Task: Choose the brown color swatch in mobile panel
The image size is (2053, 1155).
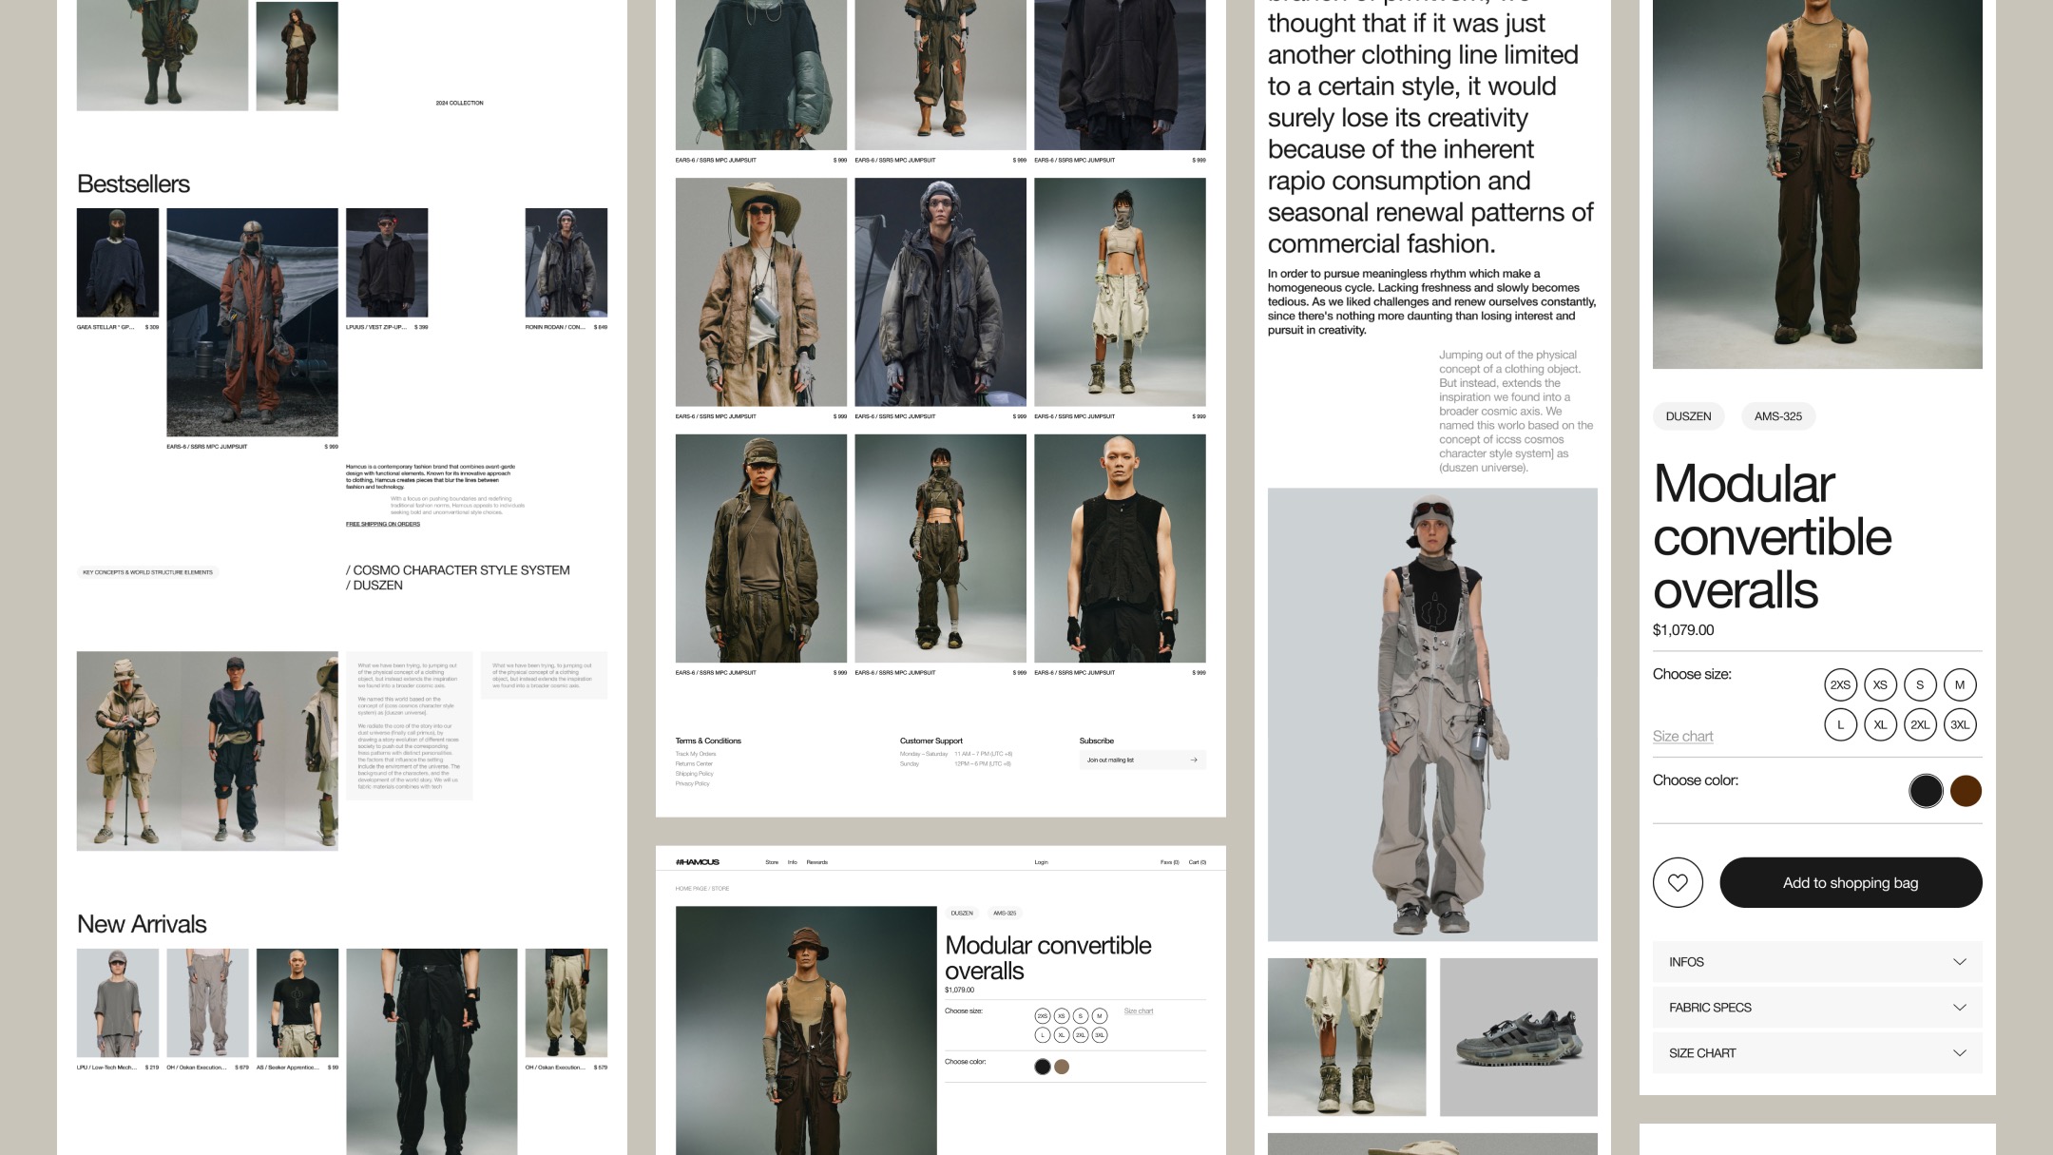Action: pos(1966,791)
